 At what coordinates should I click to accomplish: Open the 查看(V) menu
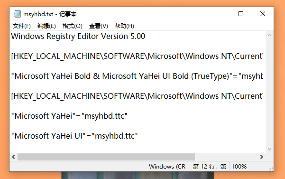(x=98, y=26)
